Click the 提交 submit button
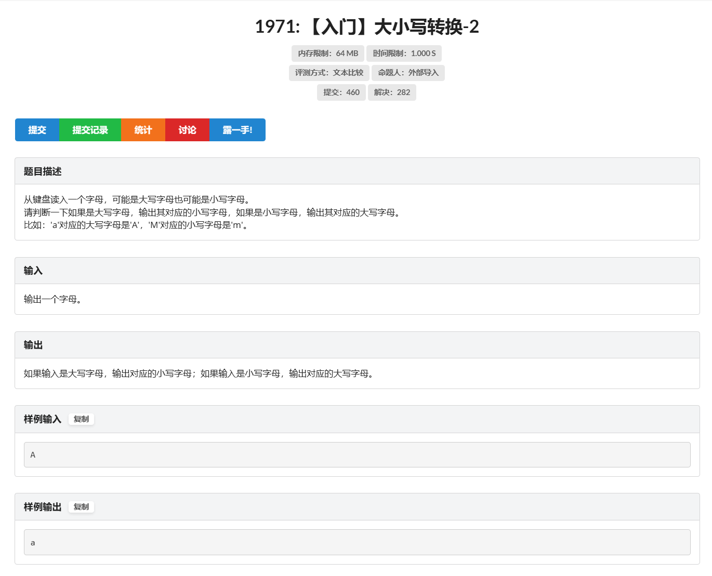 point(37,130)
